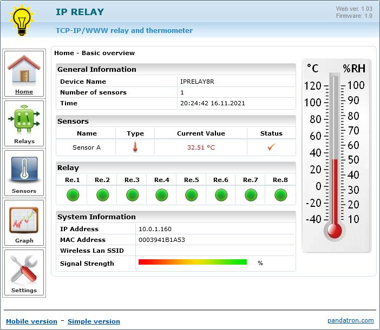
Task: Click the Wireless Lan SSID label
Action: coord(92,251)
